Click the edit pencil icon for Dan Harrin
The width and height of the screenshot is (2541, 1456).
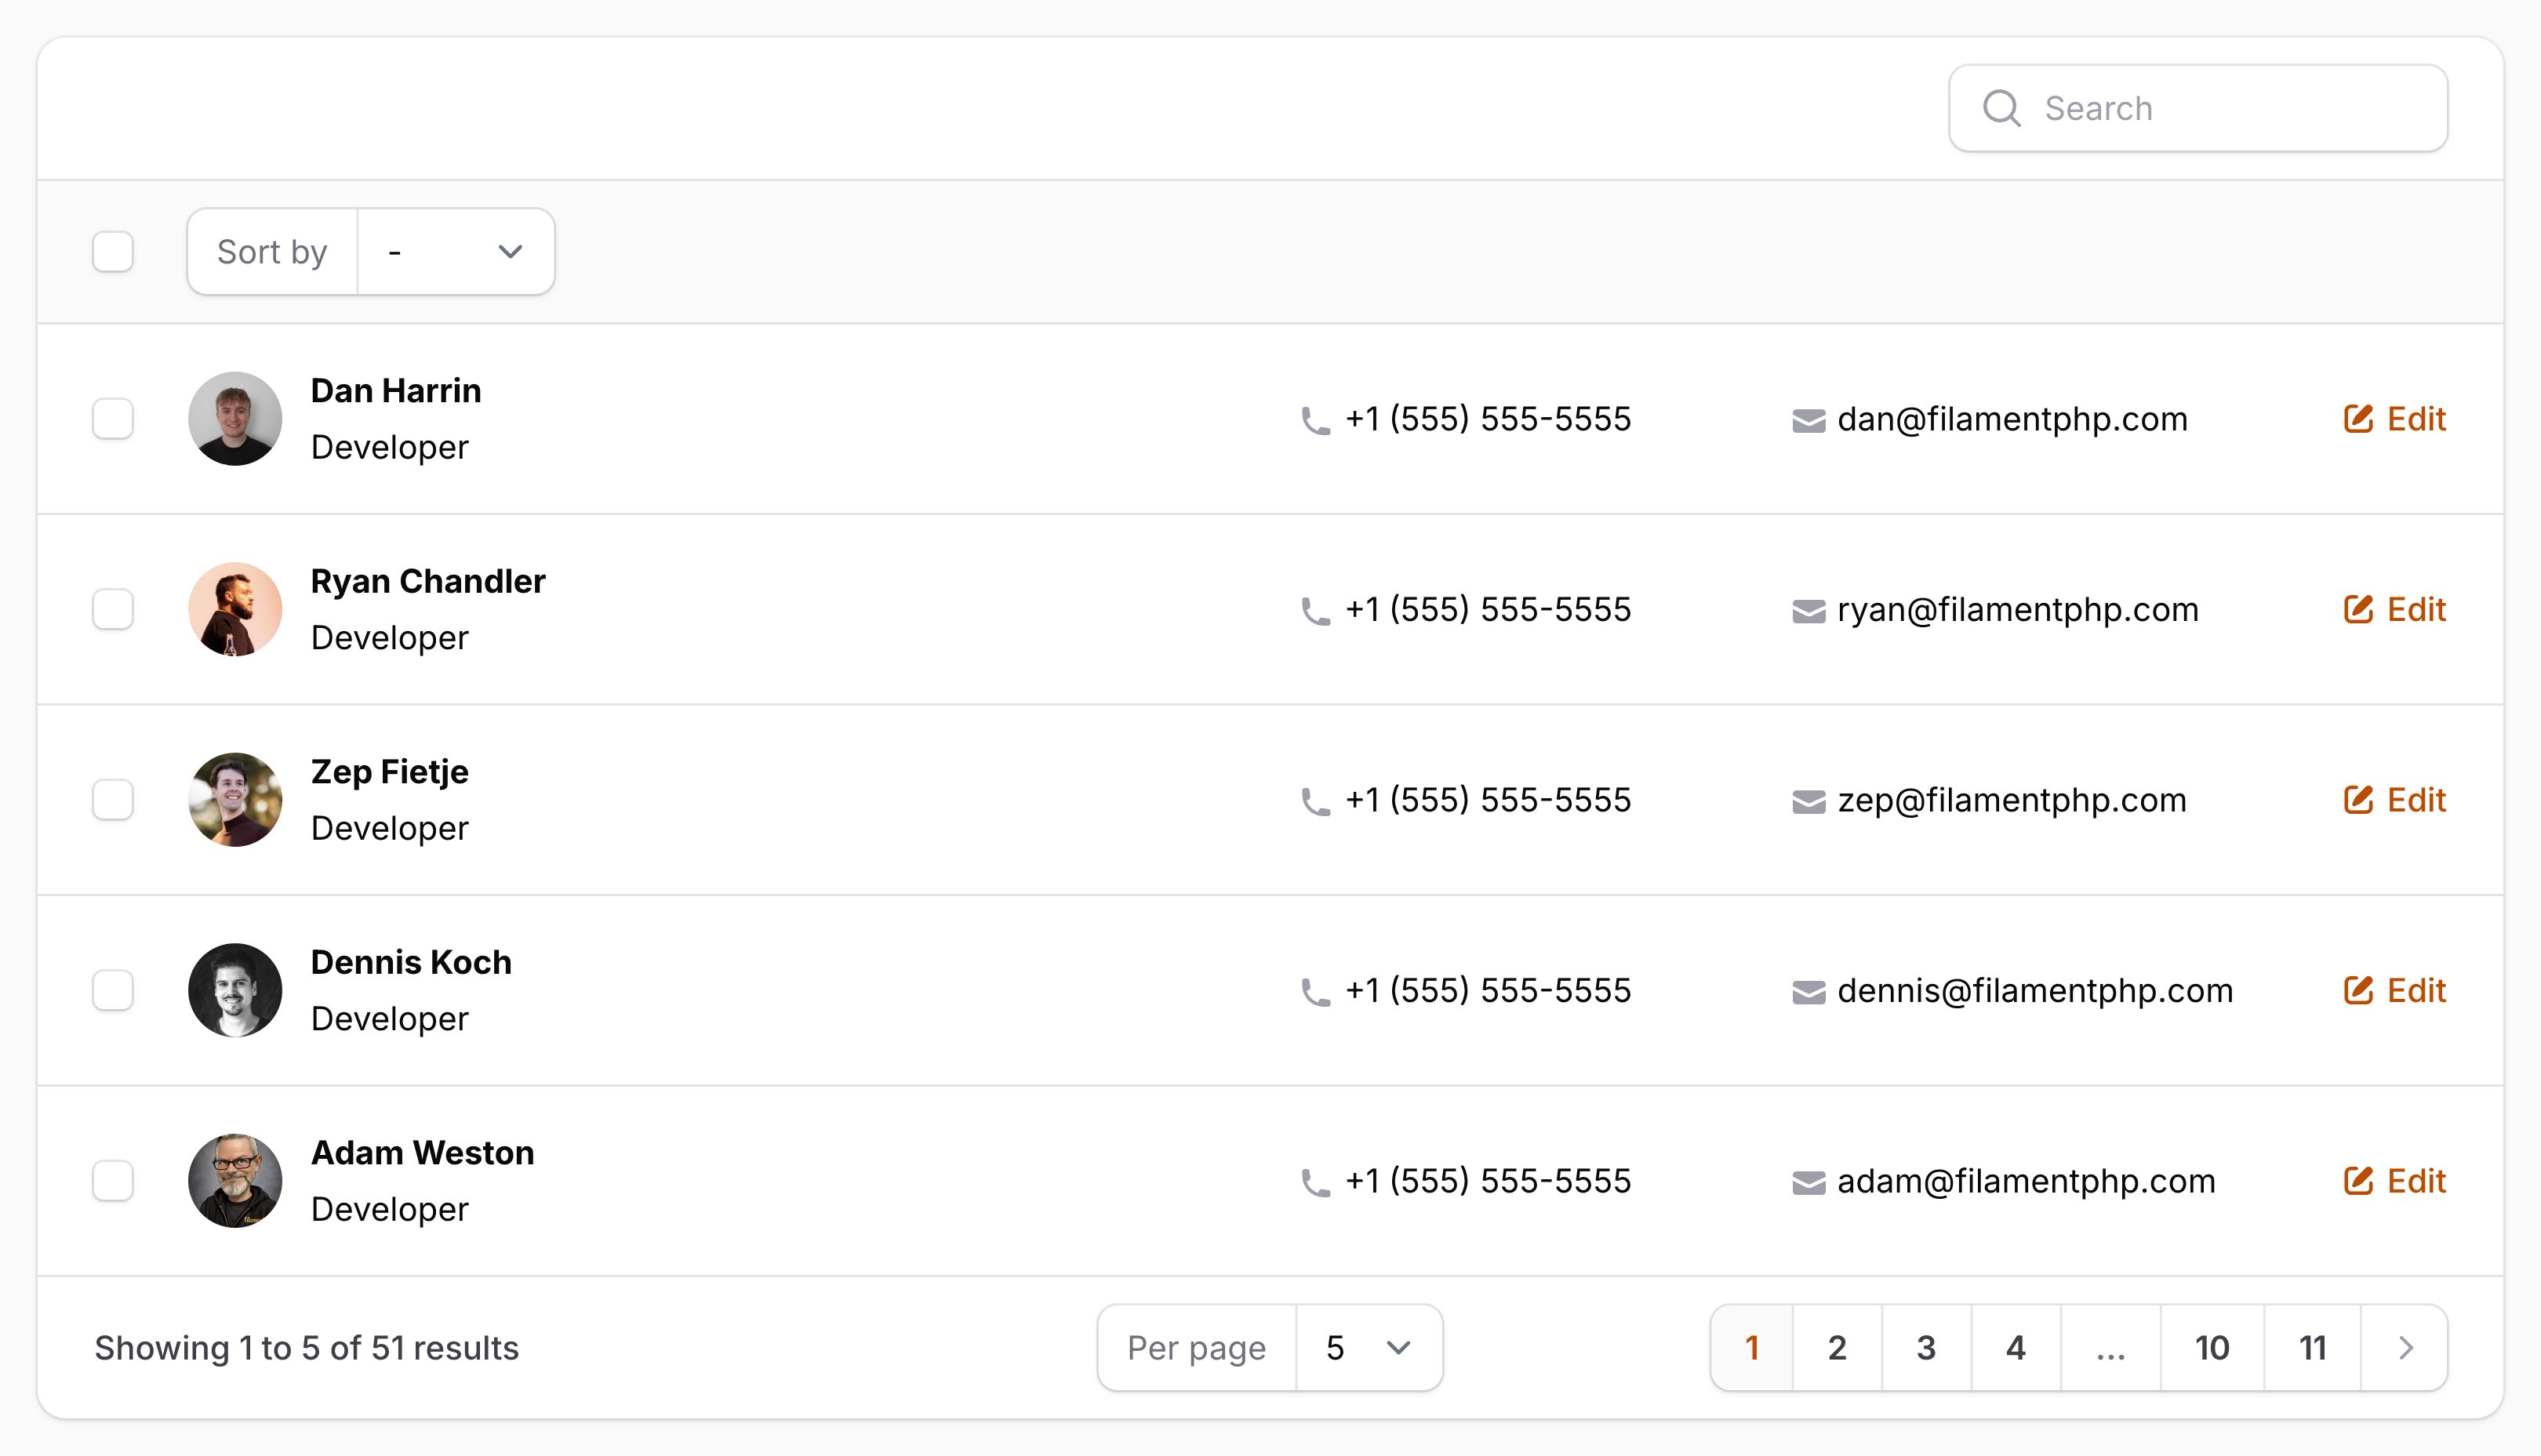tap(2358, 418)
